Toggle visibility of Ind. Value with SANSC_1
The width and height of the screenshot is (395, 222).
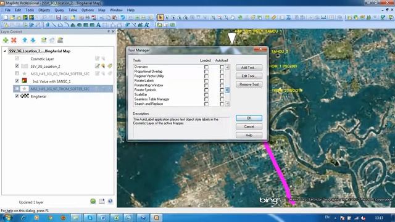pyautogui.click(x=17, y=81)
